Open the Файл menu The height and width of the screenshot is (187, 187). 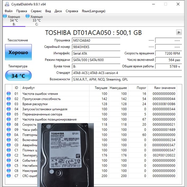(x=9, y=11)
